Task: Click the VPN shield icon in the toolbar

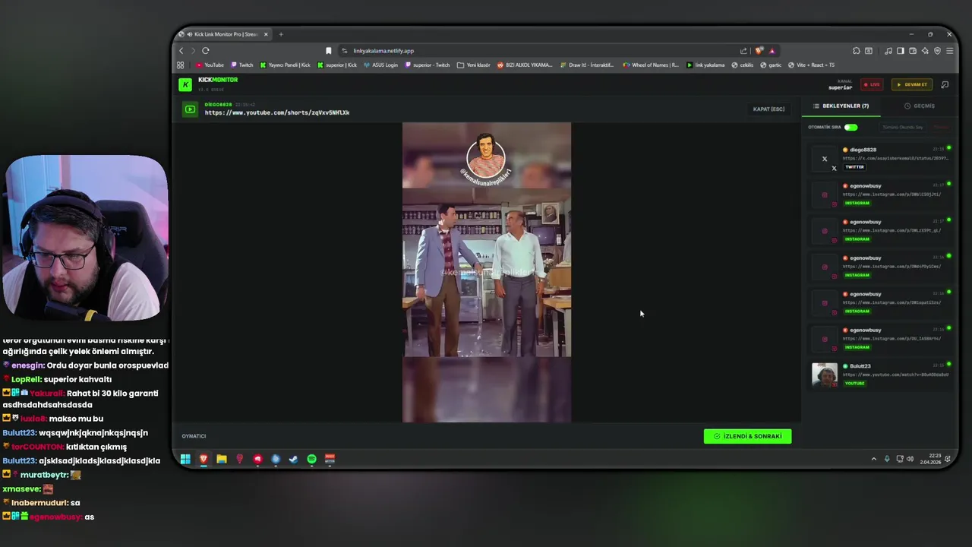Action: click(x=937, y=51)
